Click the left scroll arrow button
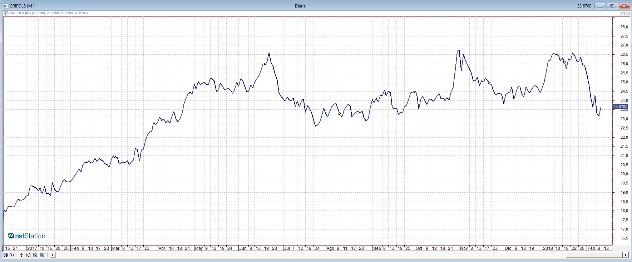 [x=53, y=255]
